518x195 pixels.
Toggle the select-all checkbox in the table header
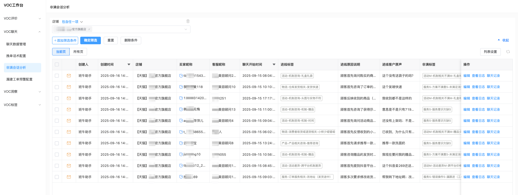click(x=57, y=65)
